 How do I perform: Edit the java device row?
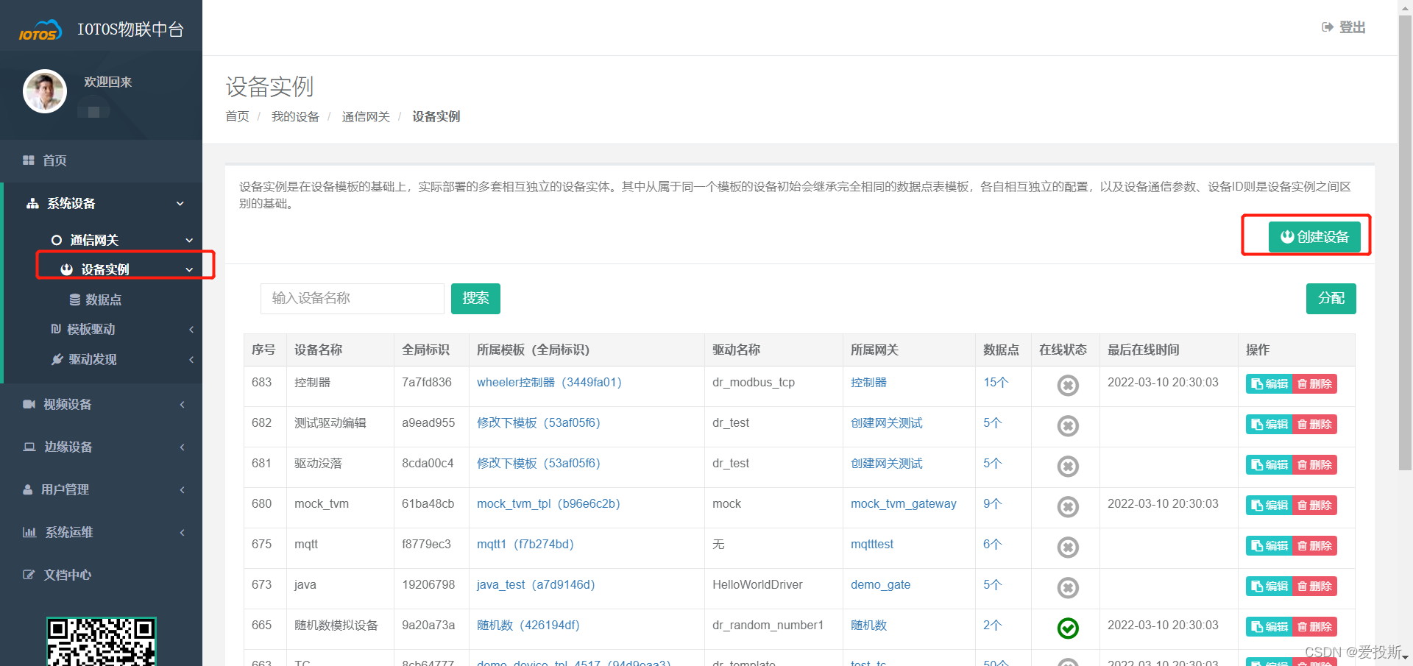pos(1269,587)
